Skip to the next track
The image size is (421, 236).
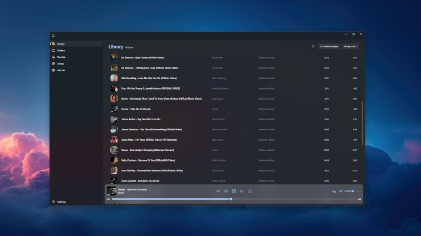(242, 191)
